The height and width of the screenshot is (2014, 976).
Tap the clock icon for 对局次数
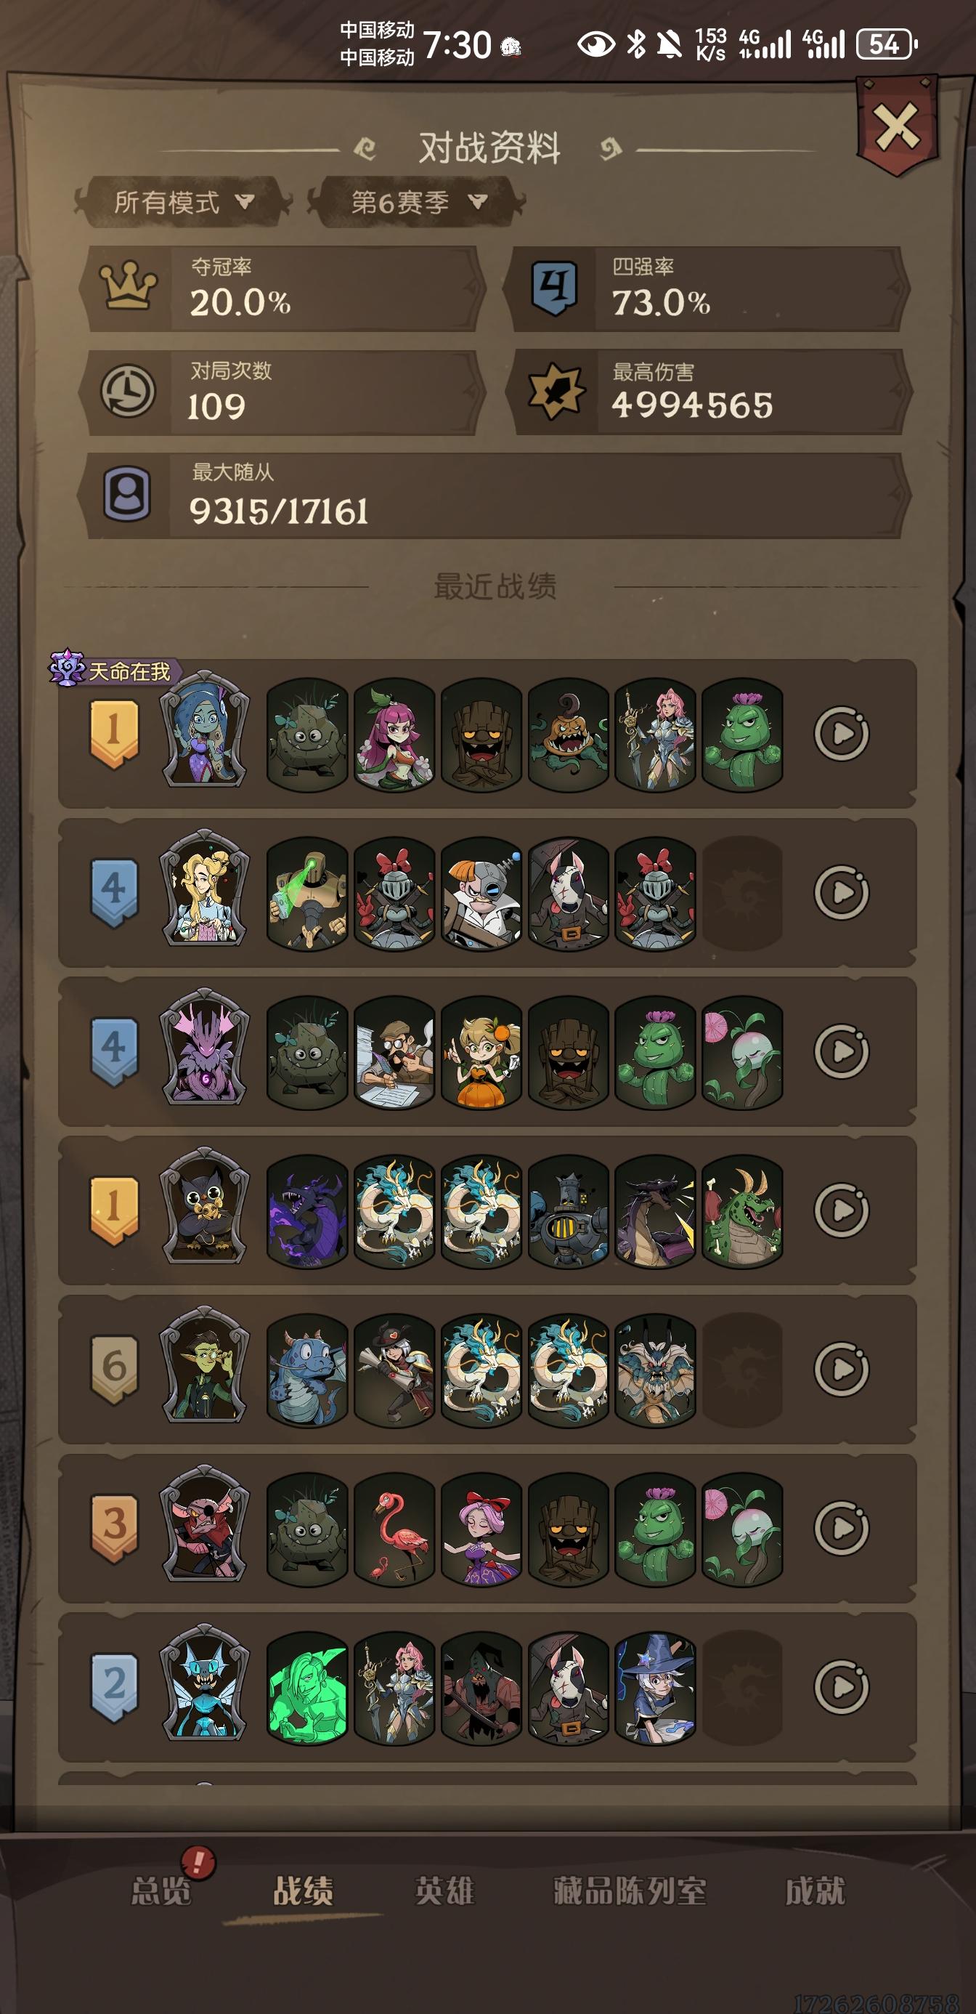[x=127, y=390]
